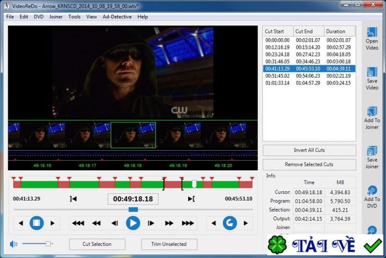
Task: Rewind with the double-left arrow
Action: [x=96, y=223]
